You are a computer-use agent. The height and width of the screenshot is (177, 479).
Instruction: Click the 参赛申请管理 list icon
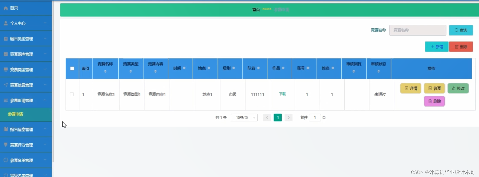coord(6,100)
